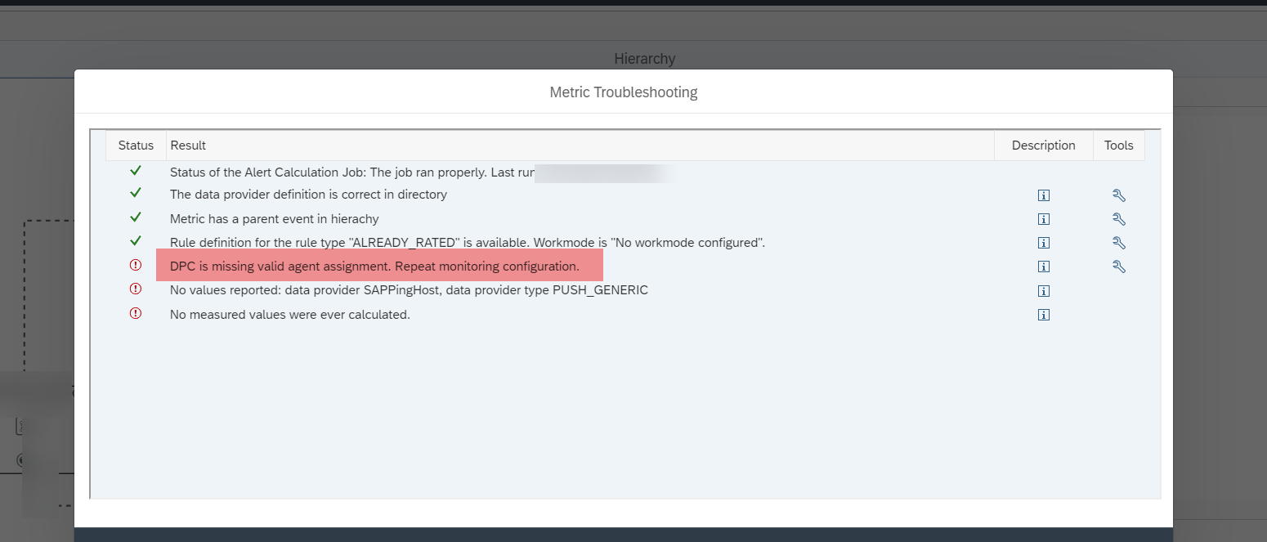Click the Result column header

tap(580, 146)
